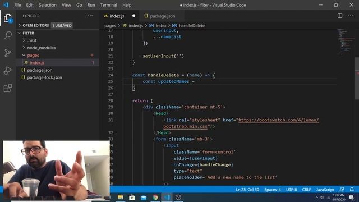Open editor more actions ellipsis menu
Screen dimensions: 359x202
[351, 16]
